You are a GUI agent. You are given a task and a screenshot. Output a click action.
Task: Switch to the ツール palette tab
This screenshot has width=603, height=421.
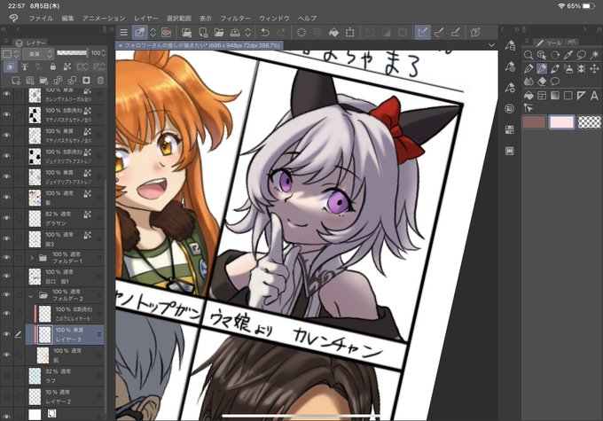(x=549, y=43)
